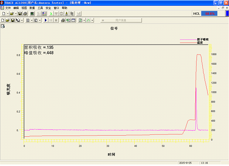Image resolution: width=229 pixels, height=166 pixels.
Task: Click the 时间 axis label
Action: click(111, 154)
